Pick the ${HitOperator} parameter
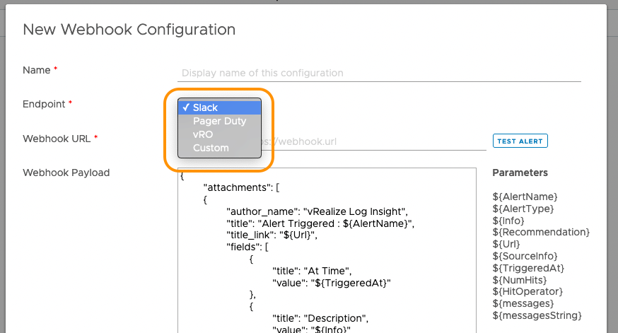 click(x=527, y=291)
